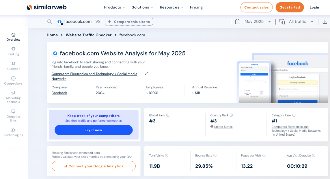The width and height of the screenshot is (330, 179).
Task: Expand the Products menu
Action: pos(114,7)
